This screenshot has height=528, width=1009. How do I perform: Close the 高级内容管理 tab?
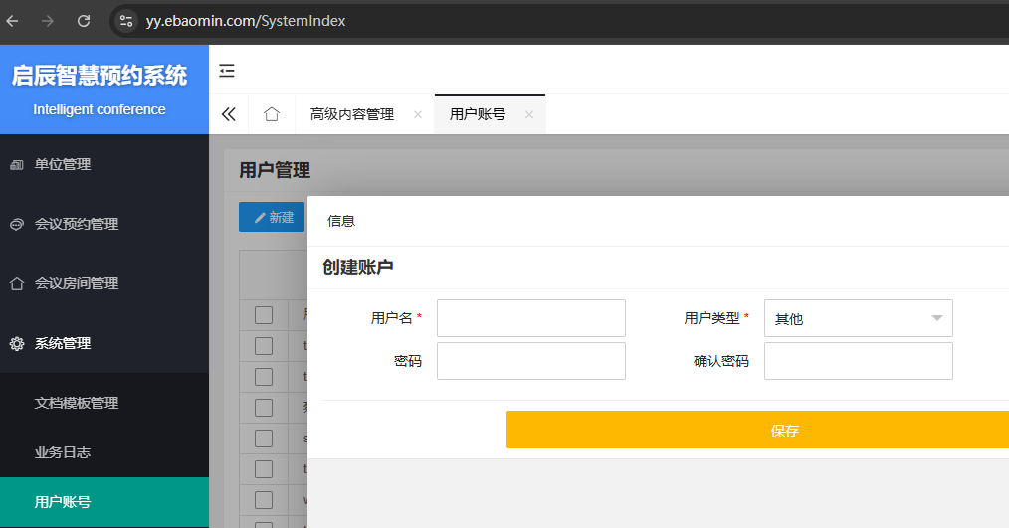418,115
